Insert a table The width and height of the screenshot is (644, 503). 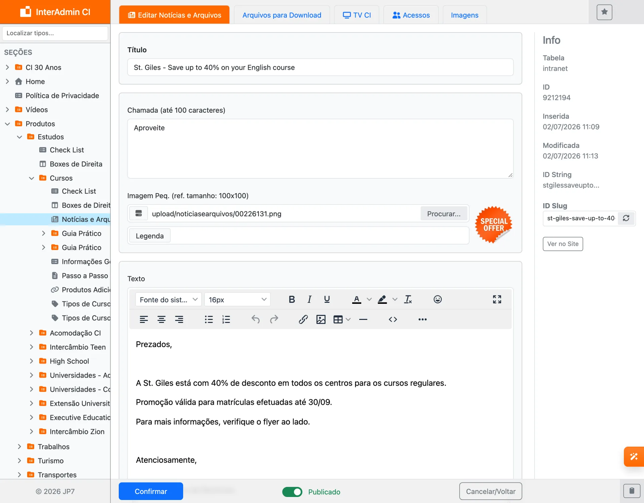(338, 320)
